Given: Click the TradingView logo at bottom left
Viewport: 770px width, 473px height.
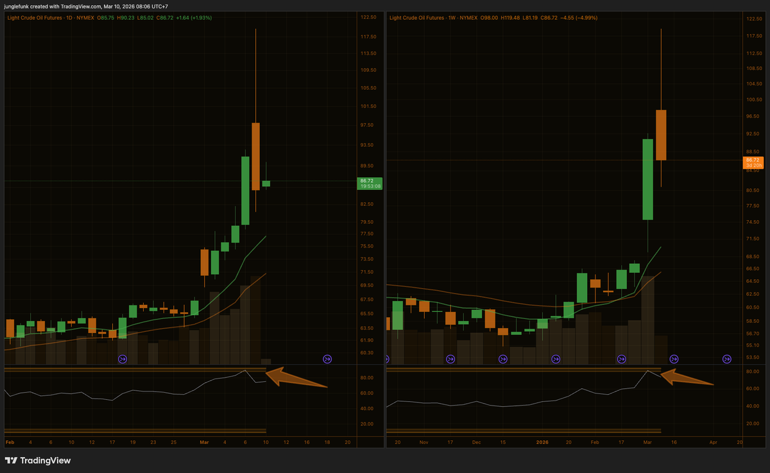Looking at the screenshot, I should tap(38, 460).
